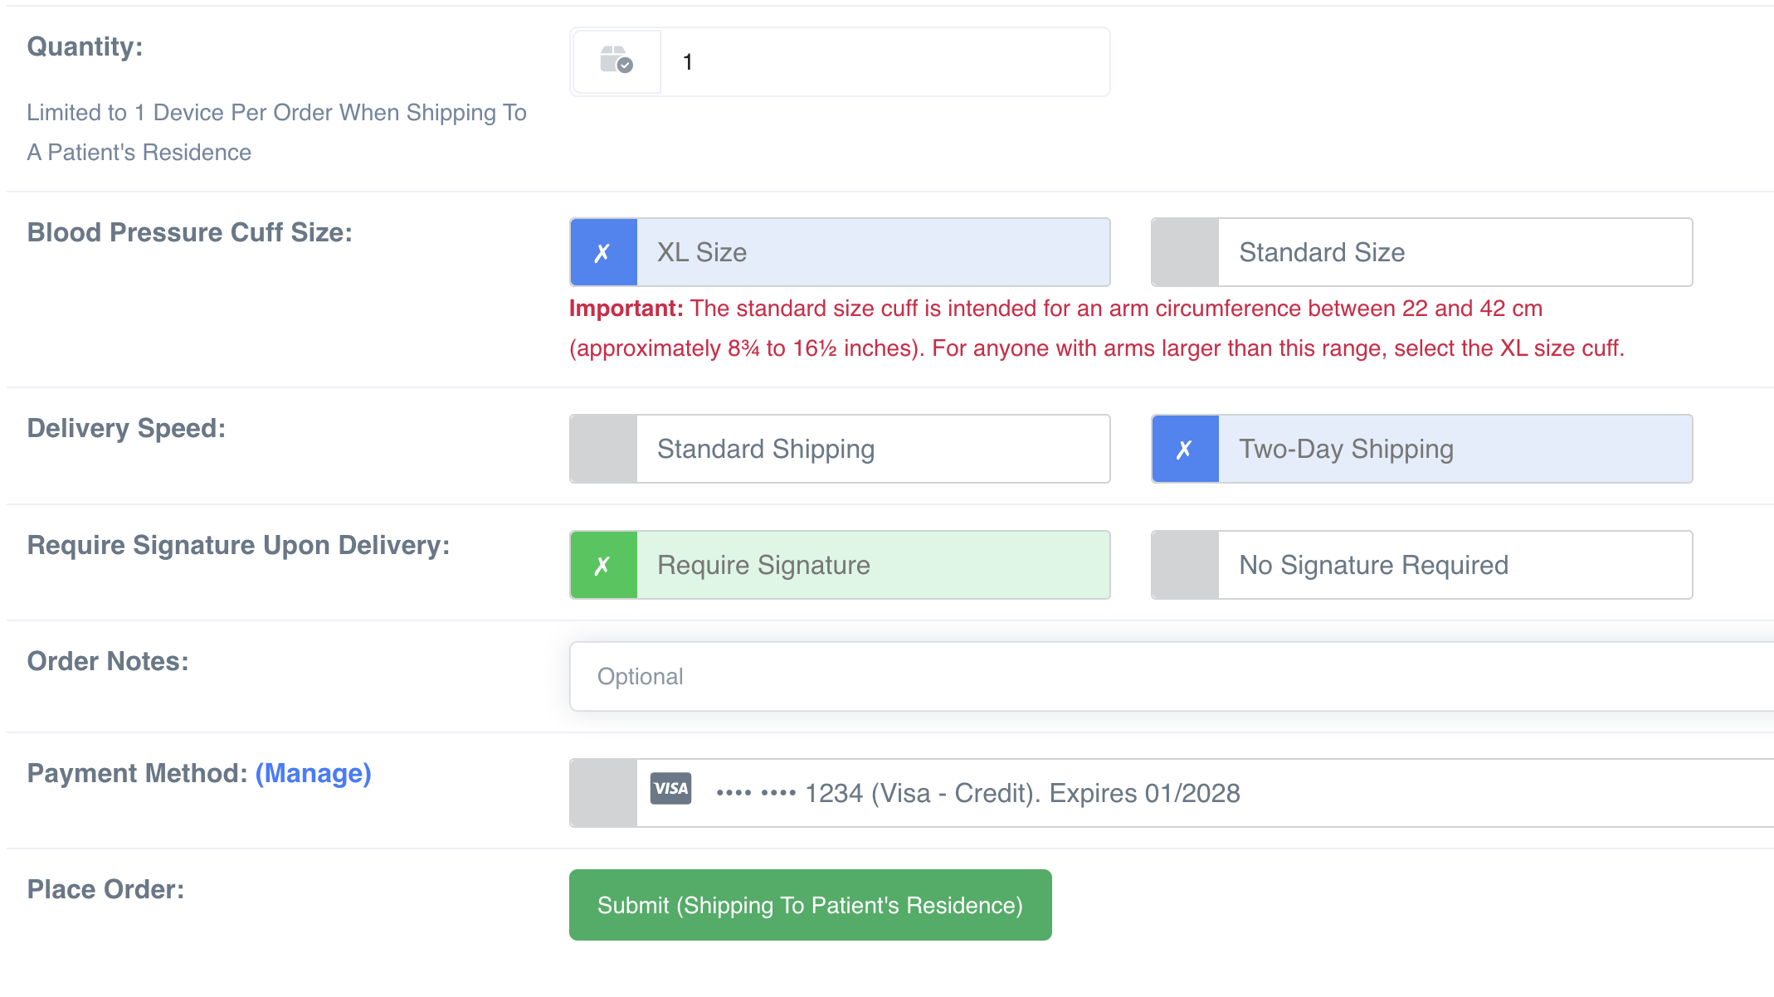1774x997 pixels.
Task: Select the card ending 1234 text
Action: (x=979, y=793)
